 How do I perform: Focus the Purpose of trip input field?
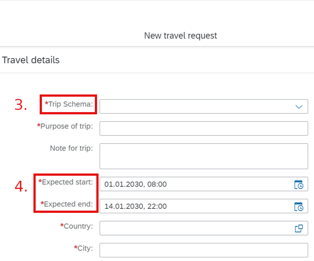(204, 128)
